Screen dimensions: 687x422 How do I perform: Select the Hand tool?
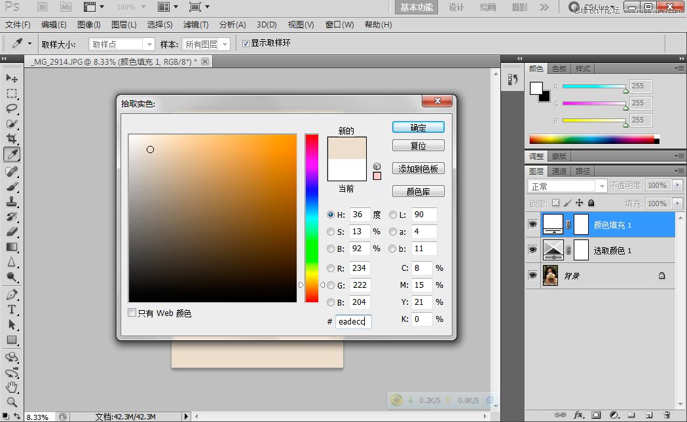point(12,387)
